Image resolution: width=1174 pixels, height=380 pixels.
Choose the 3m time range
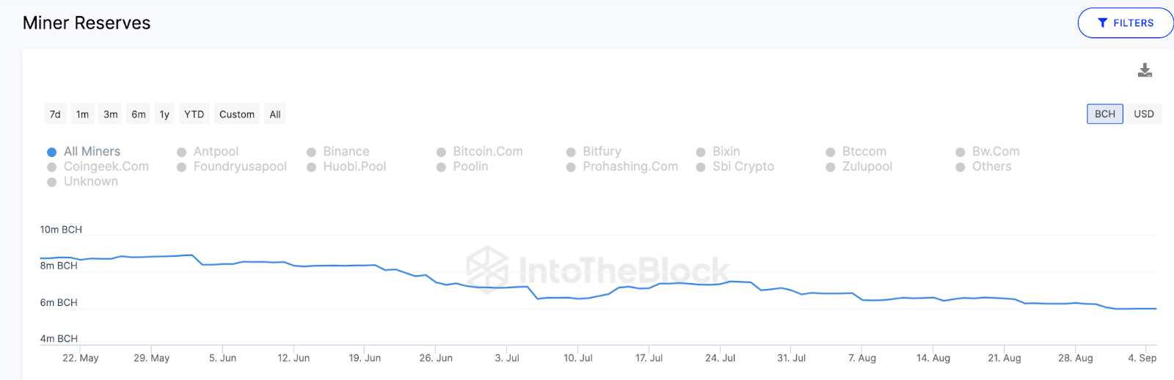(111, 114)
